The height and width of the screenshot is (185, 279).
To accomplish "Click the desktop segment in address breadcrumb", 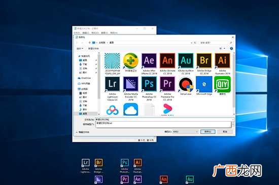I will click(x=112, y=43).
